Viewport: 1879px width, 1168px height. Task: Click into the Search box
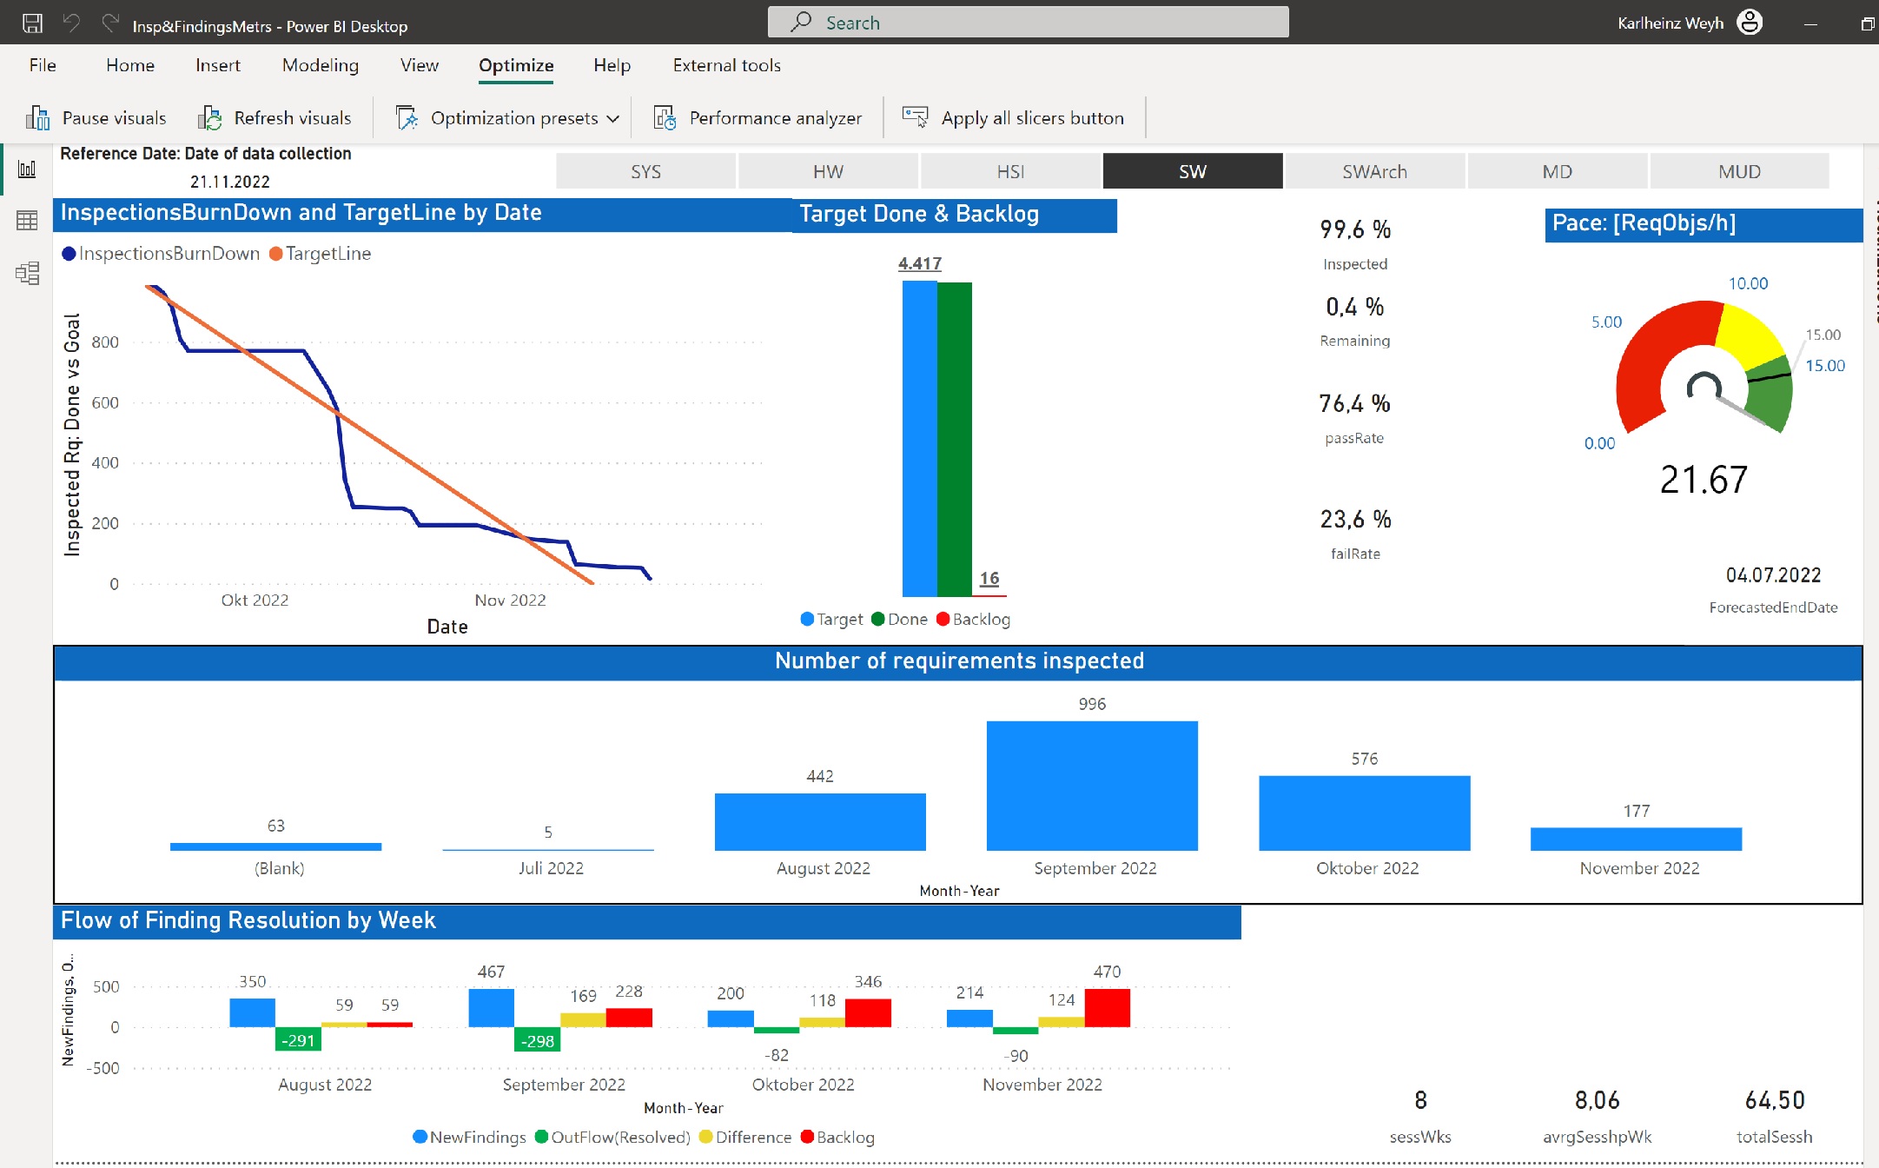tap(1028, 23)
